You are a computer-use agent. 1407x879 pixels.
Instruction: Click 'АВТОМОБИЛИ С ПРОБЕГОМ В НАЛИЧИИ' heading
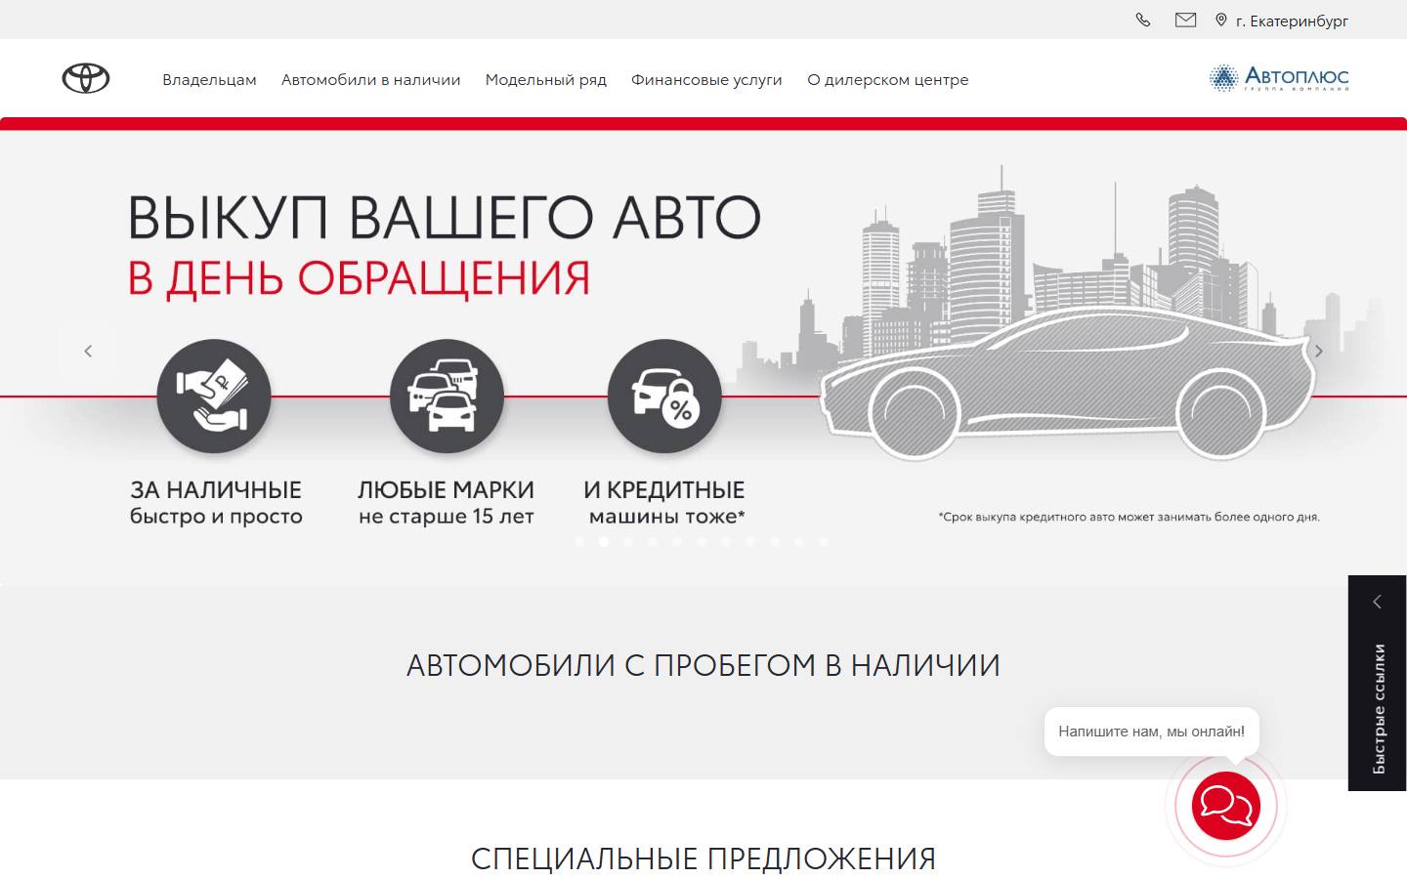(x=703, y=665)
